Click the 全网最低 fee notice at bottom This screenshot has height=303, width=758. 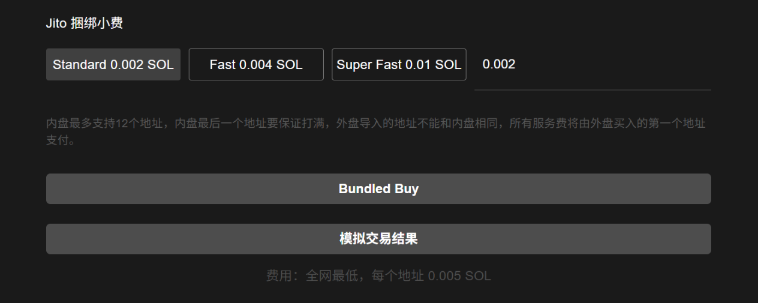point(378,276)
